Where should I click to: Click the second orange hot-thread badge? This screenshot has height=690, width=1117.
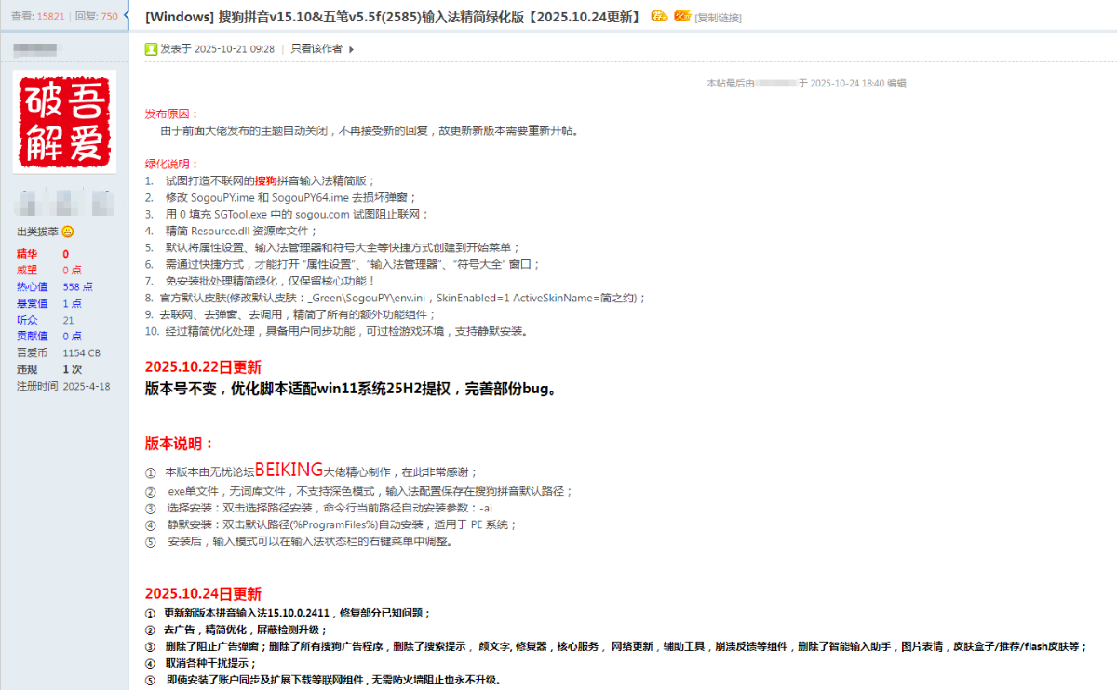point(681,17)
